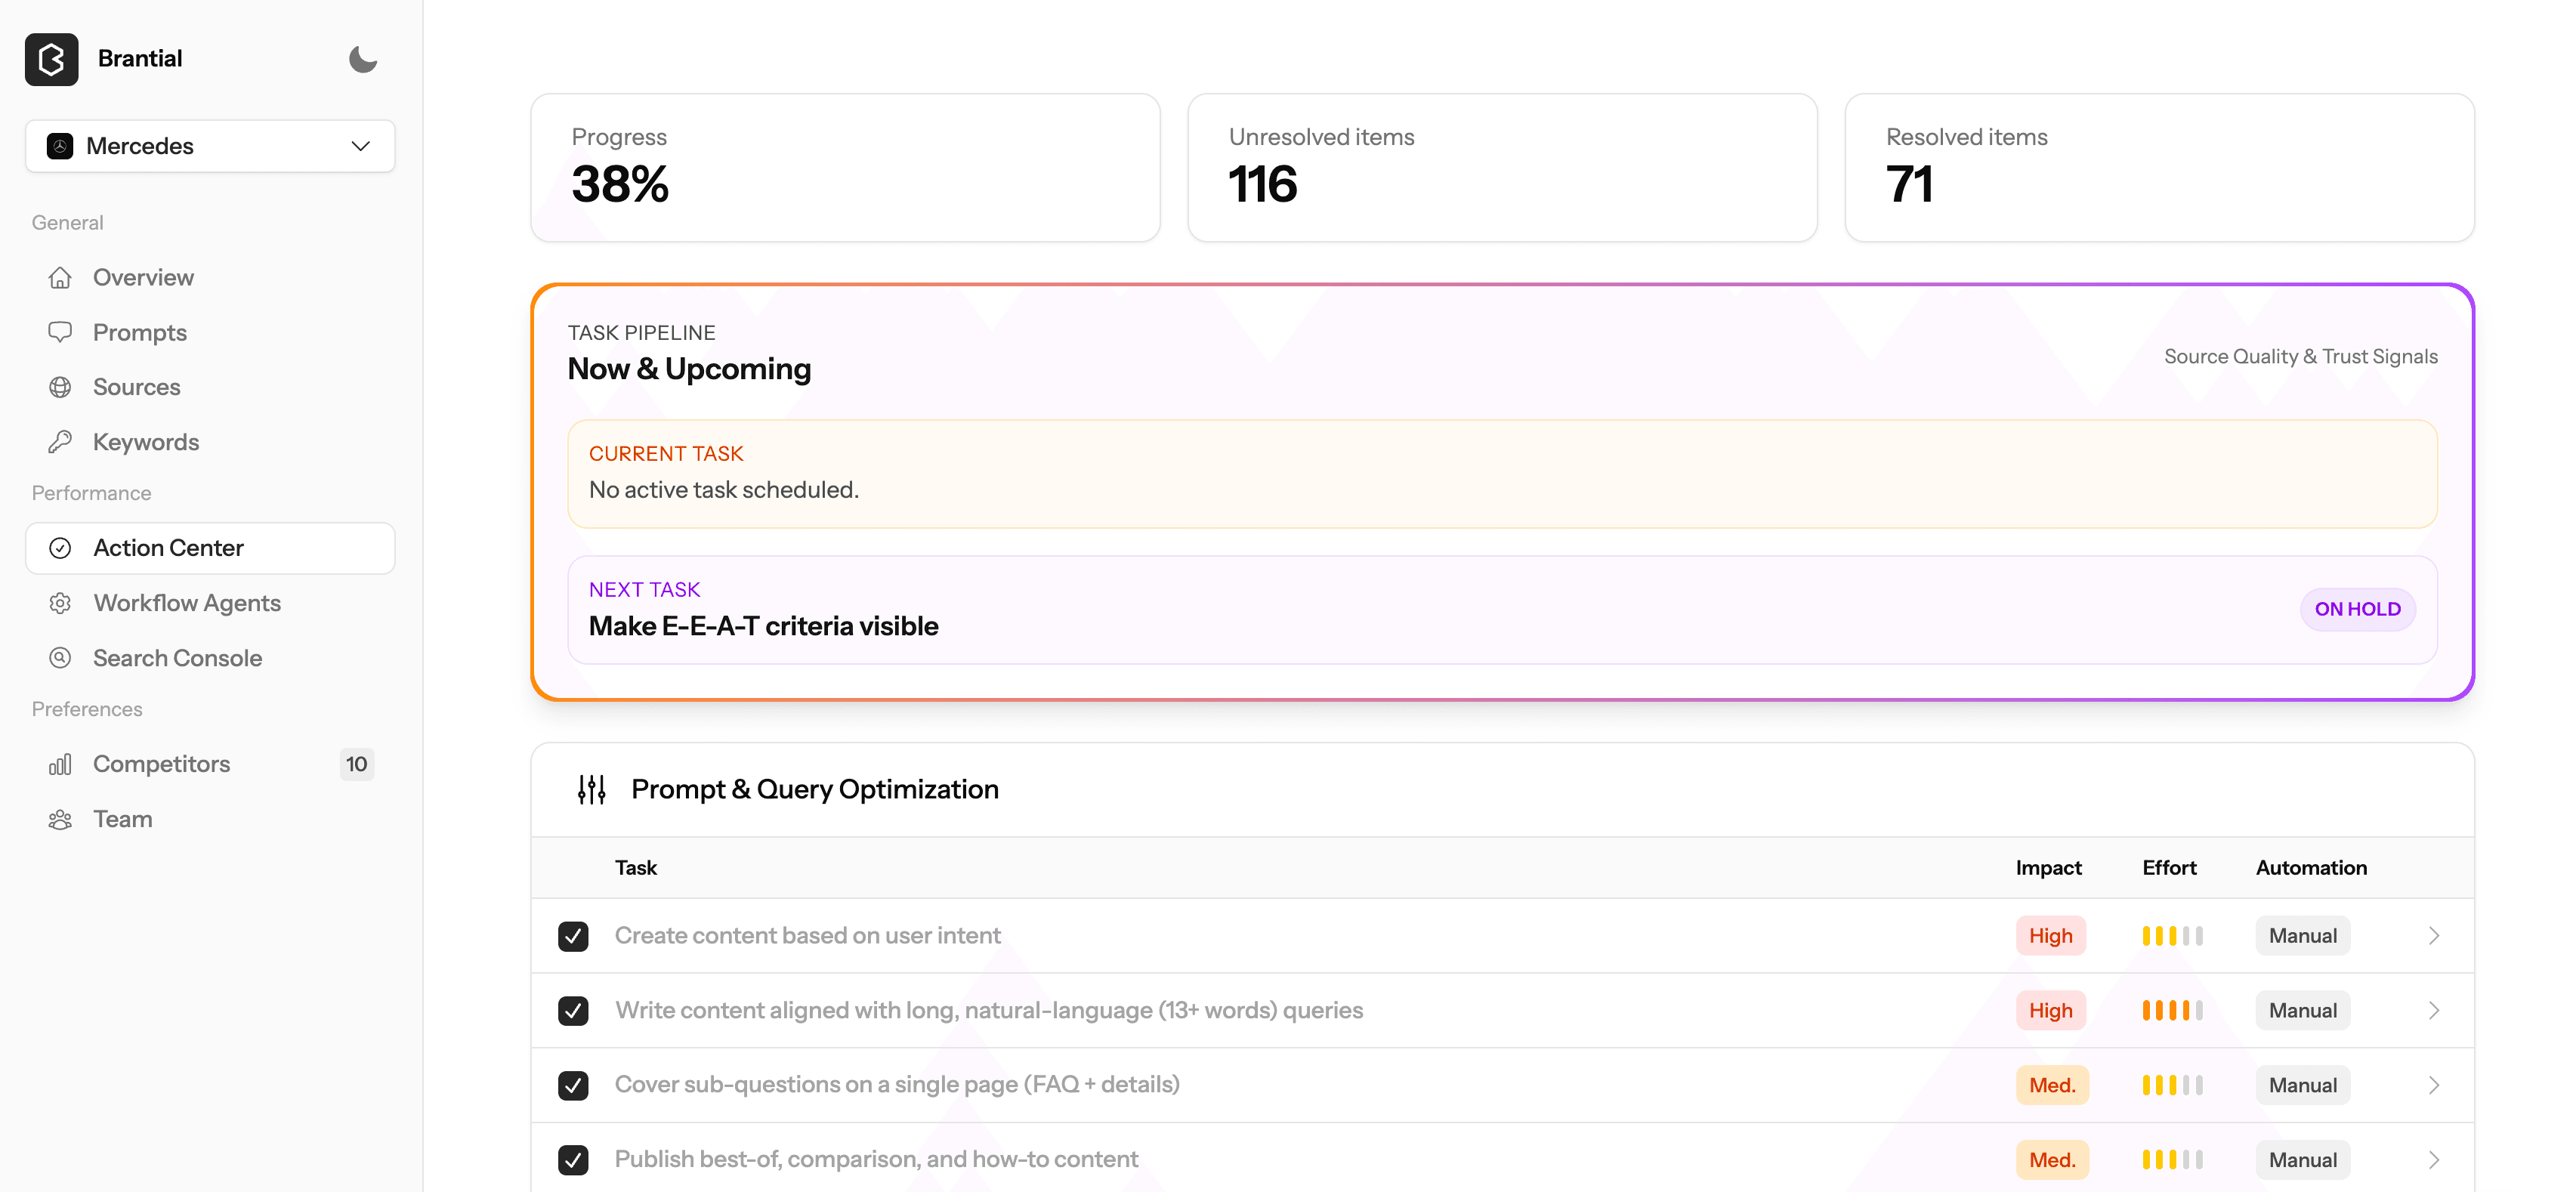
Task: Expand the 'Create content based on user intent' row chevron
Action: [2433, 936]
